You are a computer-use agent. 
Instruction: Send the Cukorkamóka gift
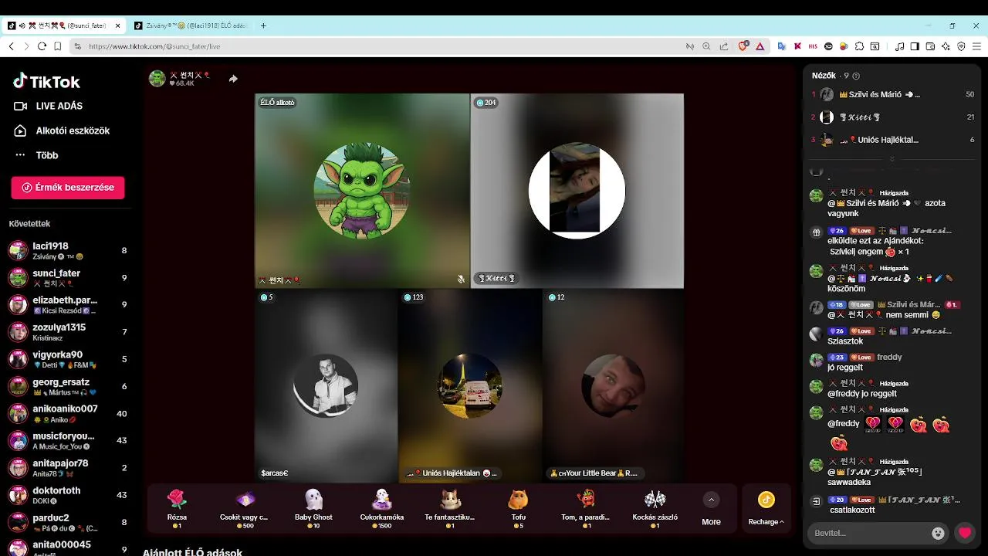(x=381, y=508)
